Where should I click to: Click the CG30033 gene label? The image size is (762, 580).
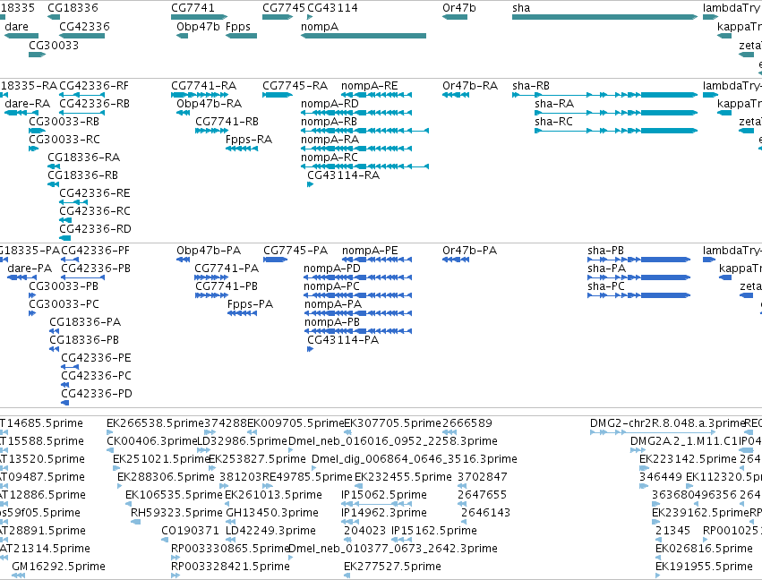(54, 45)
